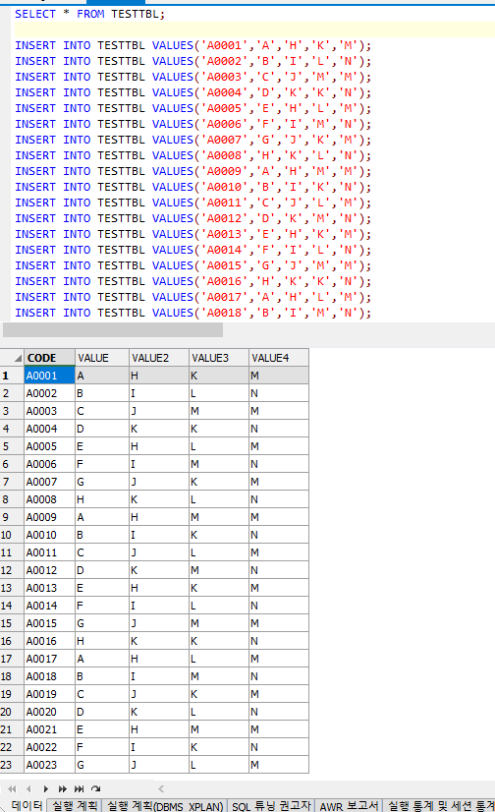
Task: Place cursor on SELECT * FROM TESTTBL line
Action: coord(89,14)
